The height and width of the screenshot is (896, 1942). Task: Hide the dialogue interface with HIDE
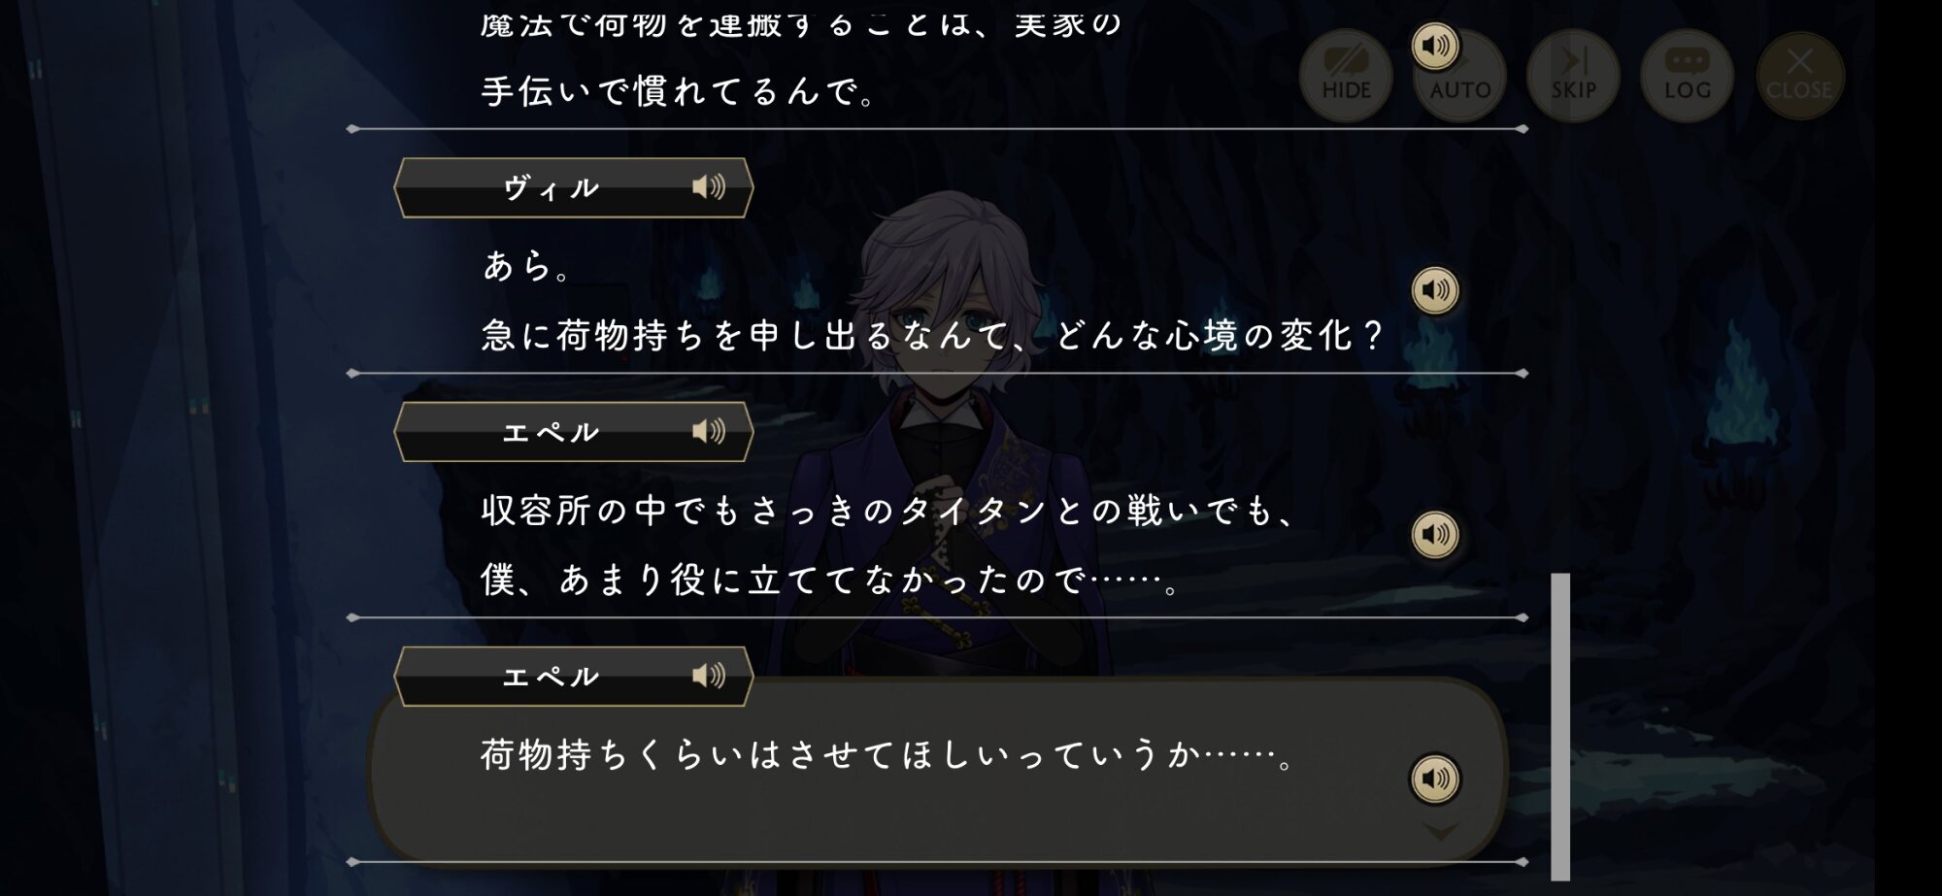[x=1346, y=76]
